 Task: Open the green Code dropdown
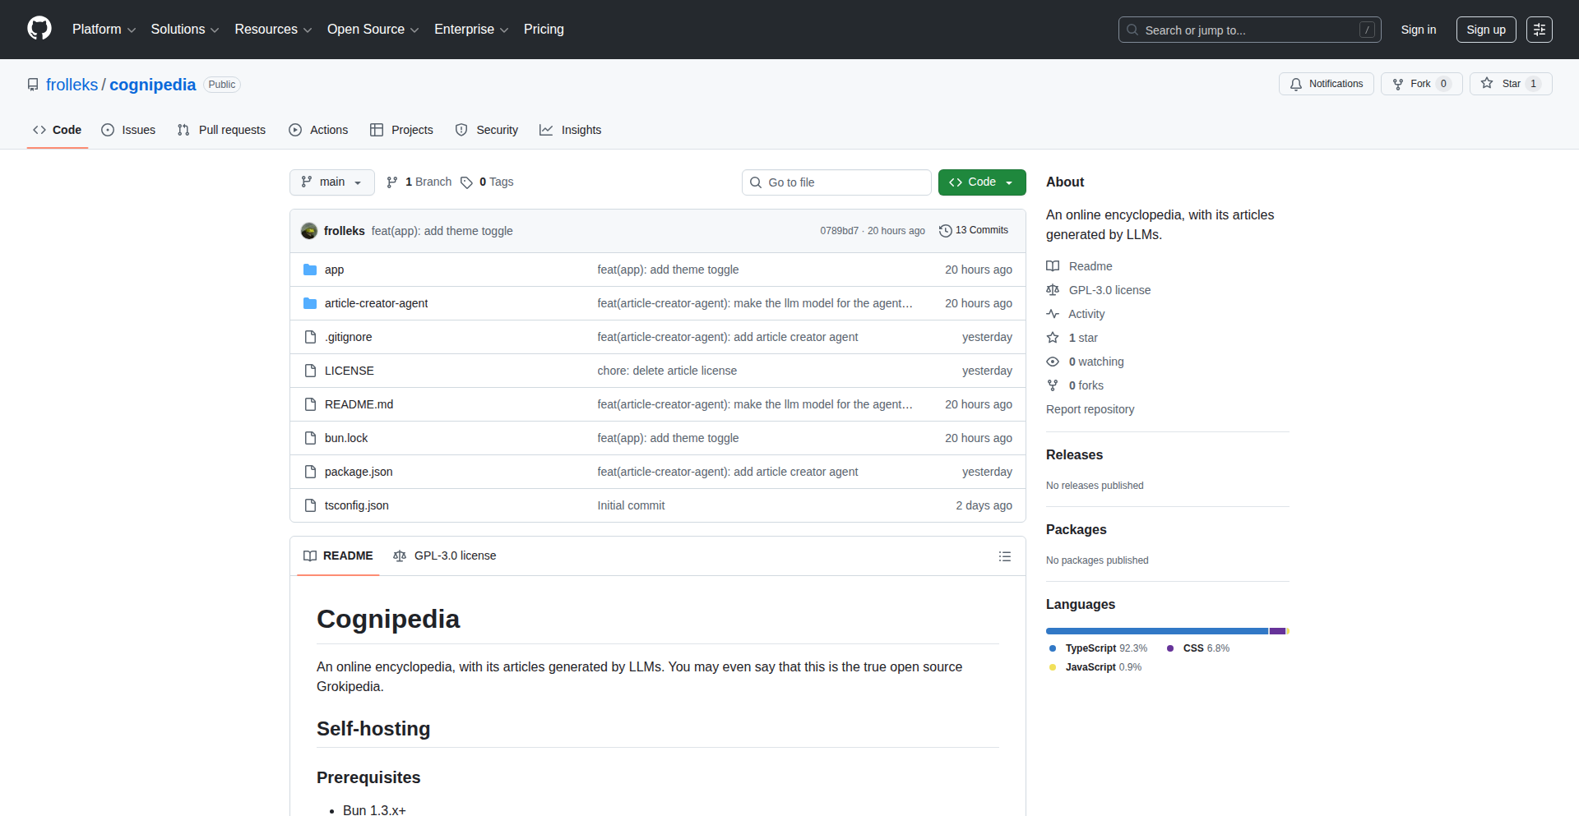point(981,182)
